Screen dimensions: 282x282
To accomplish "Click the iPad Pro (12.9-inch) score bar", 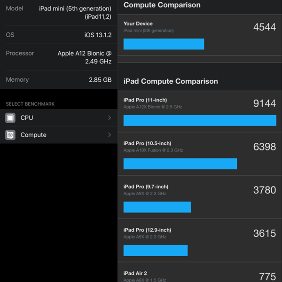I will coord(156,250).
